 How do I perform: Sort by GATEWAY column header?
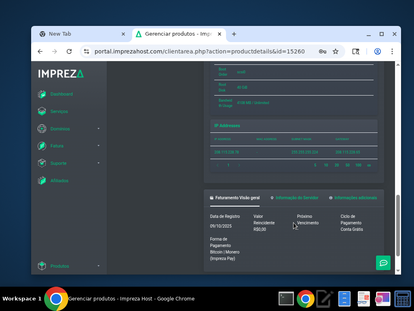[x=342, y=139]
